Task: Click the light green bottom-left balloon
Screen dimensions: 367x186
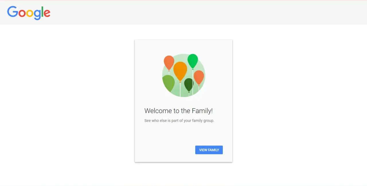Action: click(x=169, y=83)
